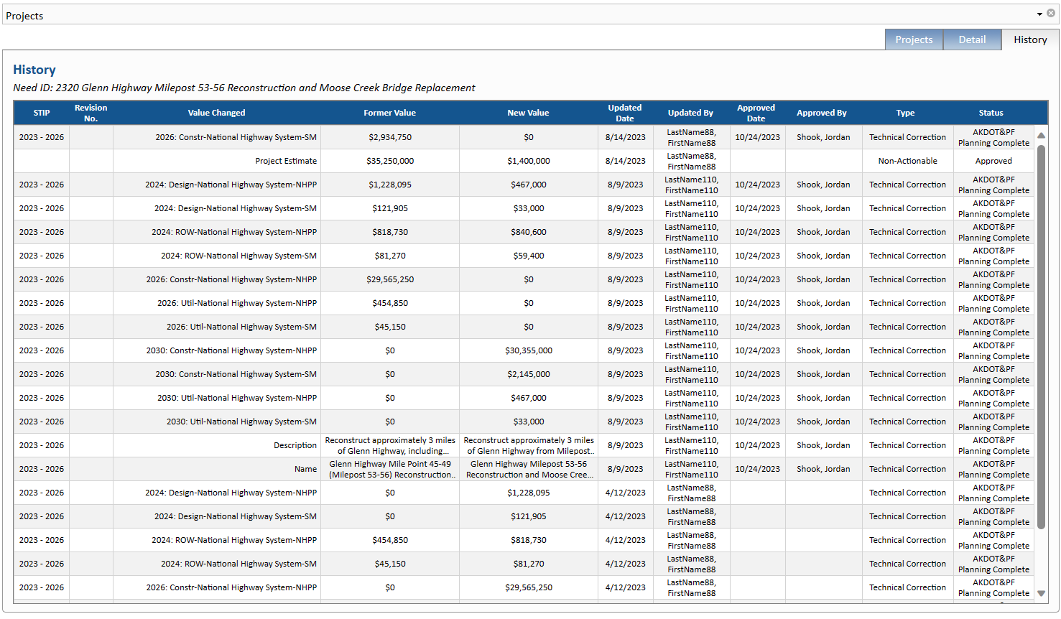
Task: Click the $2,934,750 former value cell
Action: pyautogui.click(x=390, y=137)
